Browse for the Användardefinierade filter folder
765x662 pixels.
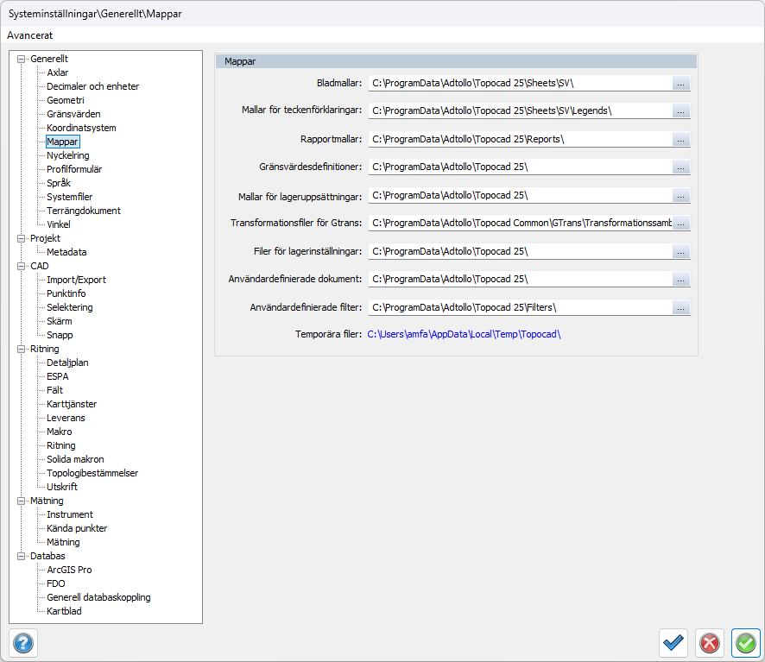tap(681, 307)
